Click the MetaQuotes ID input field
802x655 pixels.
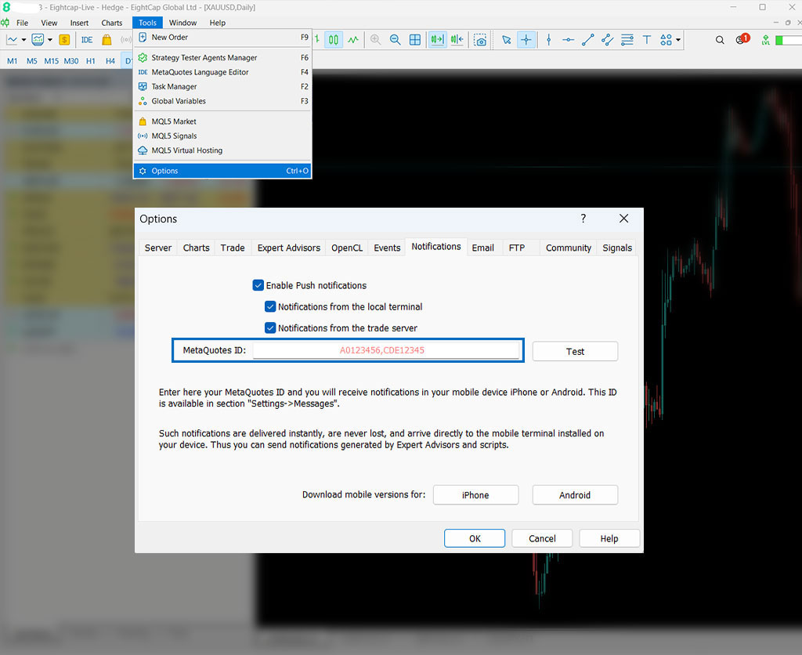(x=387, y=350)
